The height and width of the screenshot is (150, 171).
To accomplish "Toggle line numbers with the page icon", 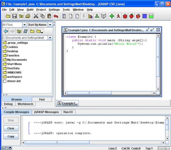I will click(77, 16).
